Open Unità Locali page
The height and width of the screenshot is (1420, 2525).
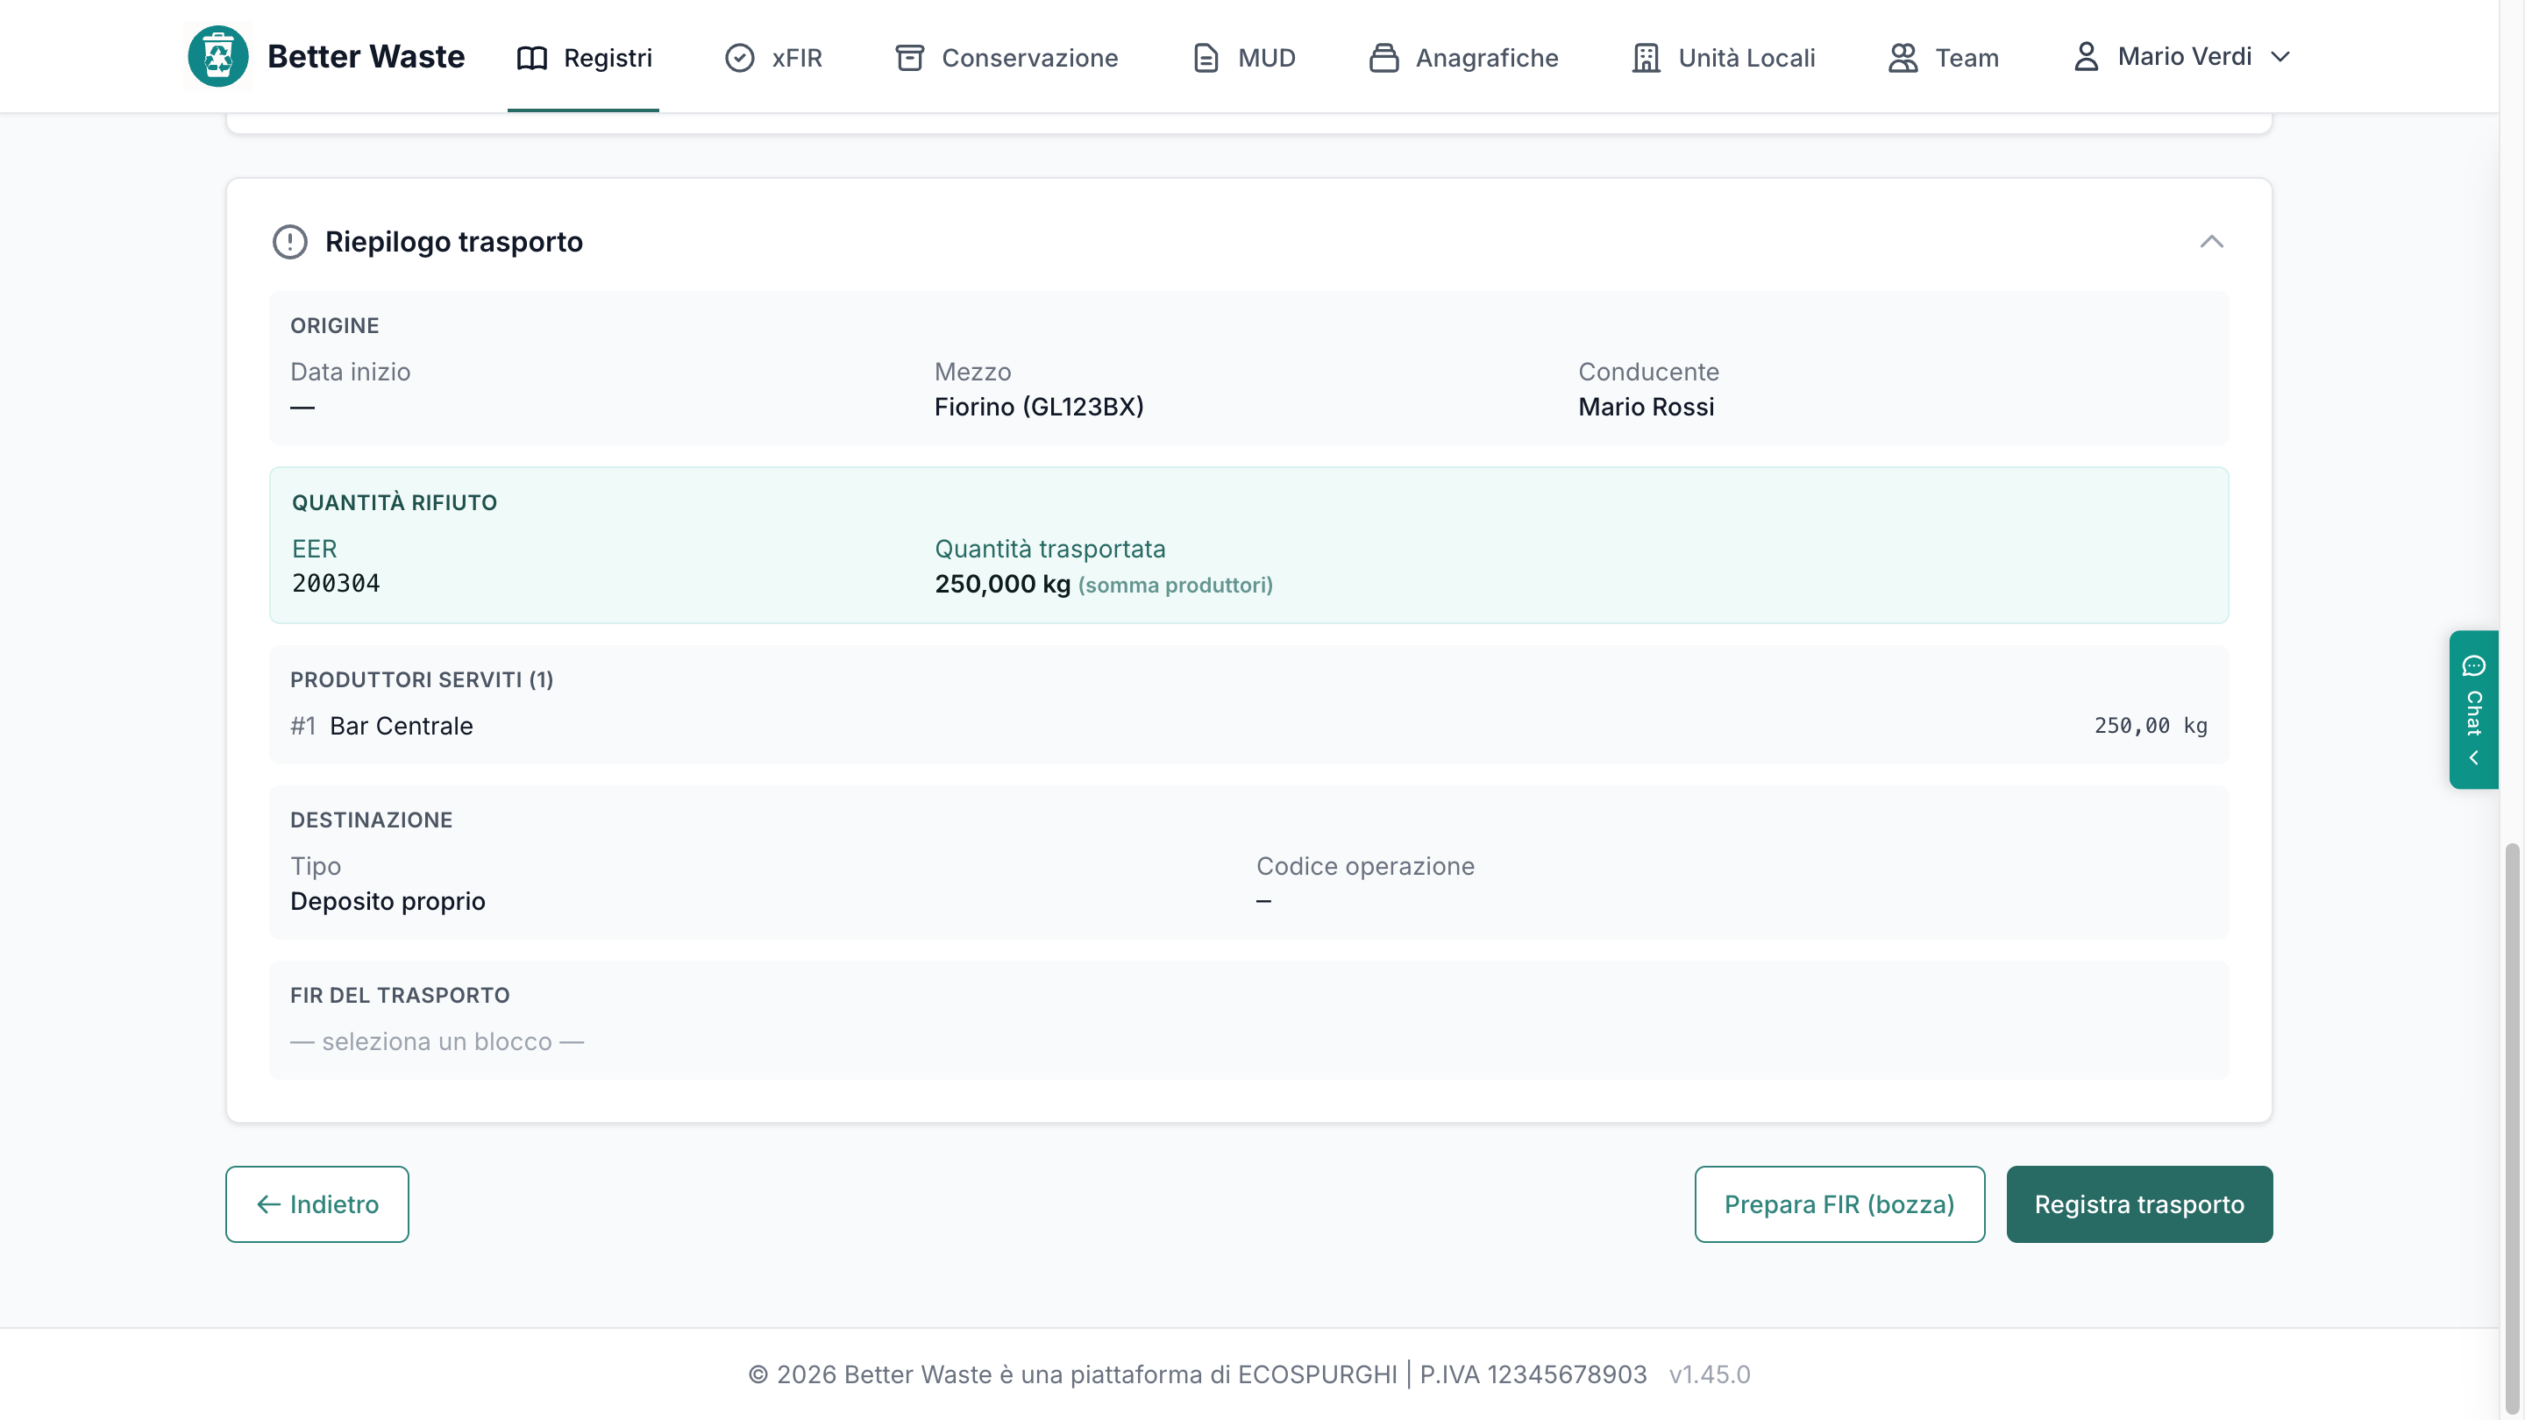point(1723,58)
